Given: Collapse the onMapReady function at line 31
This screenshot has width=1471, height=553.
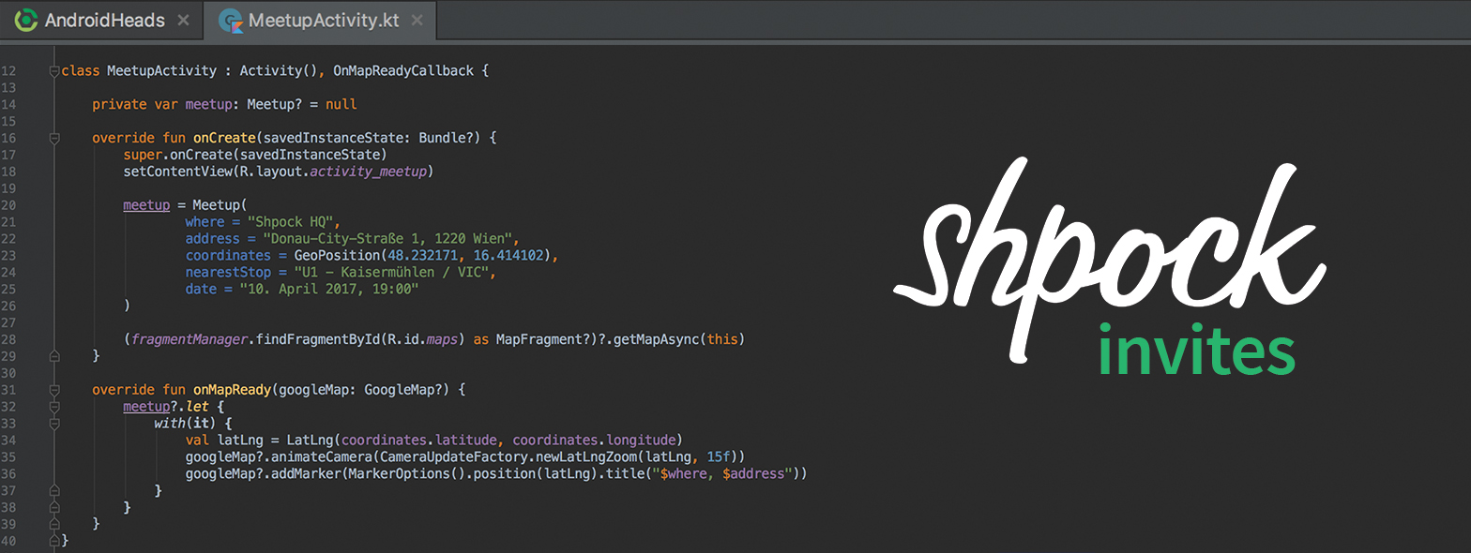Looking at the screenshot, I should tap(54, 389).
